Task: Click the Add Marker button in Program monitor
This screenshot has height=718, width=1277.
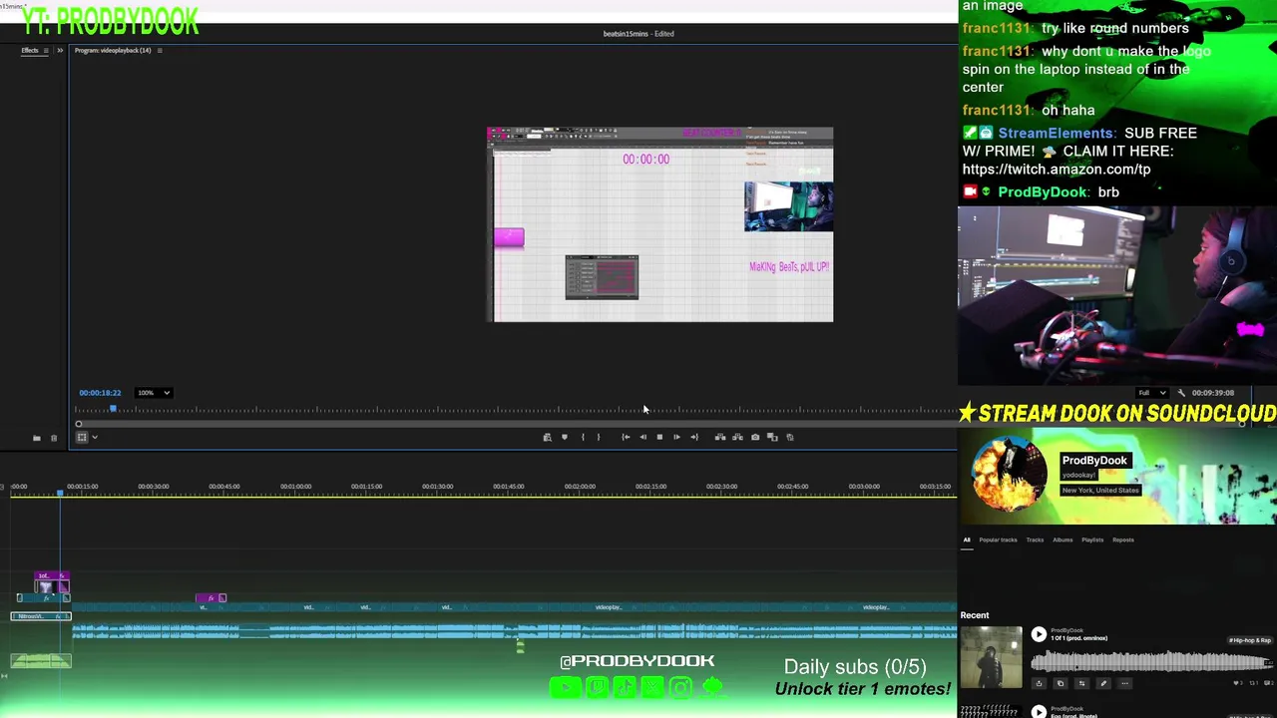Action: click(x=565, y=437)
